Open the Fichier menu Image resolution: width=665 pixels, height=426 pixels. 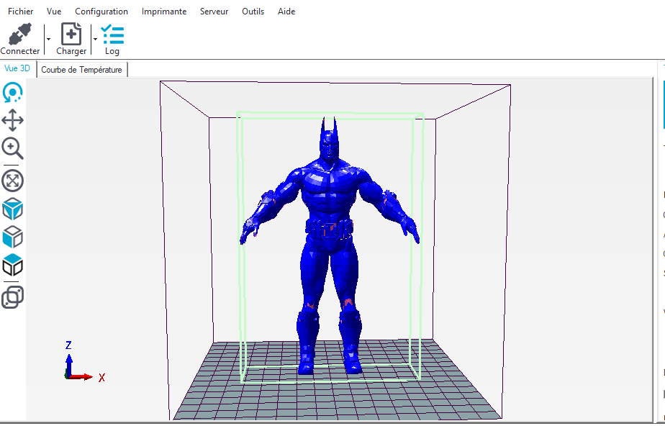pyautogui.click(x=20, y=12)
